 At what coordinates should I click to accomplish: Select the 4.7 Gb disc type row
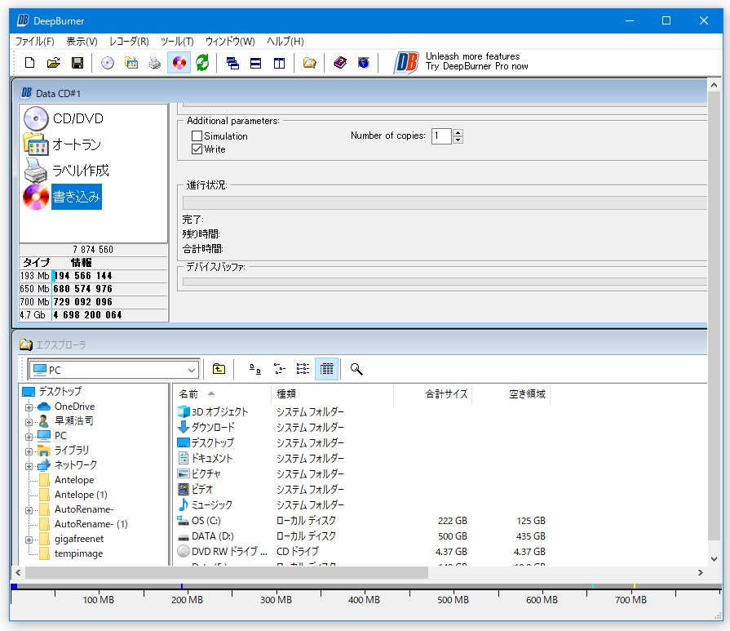[93, 315]
